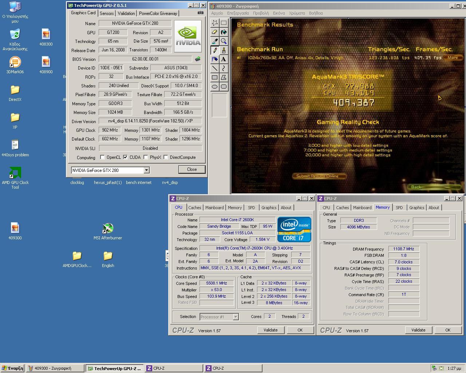
Task: Enable the OpenCL checkbox in GPU-Z
Action: click(102, 157)
